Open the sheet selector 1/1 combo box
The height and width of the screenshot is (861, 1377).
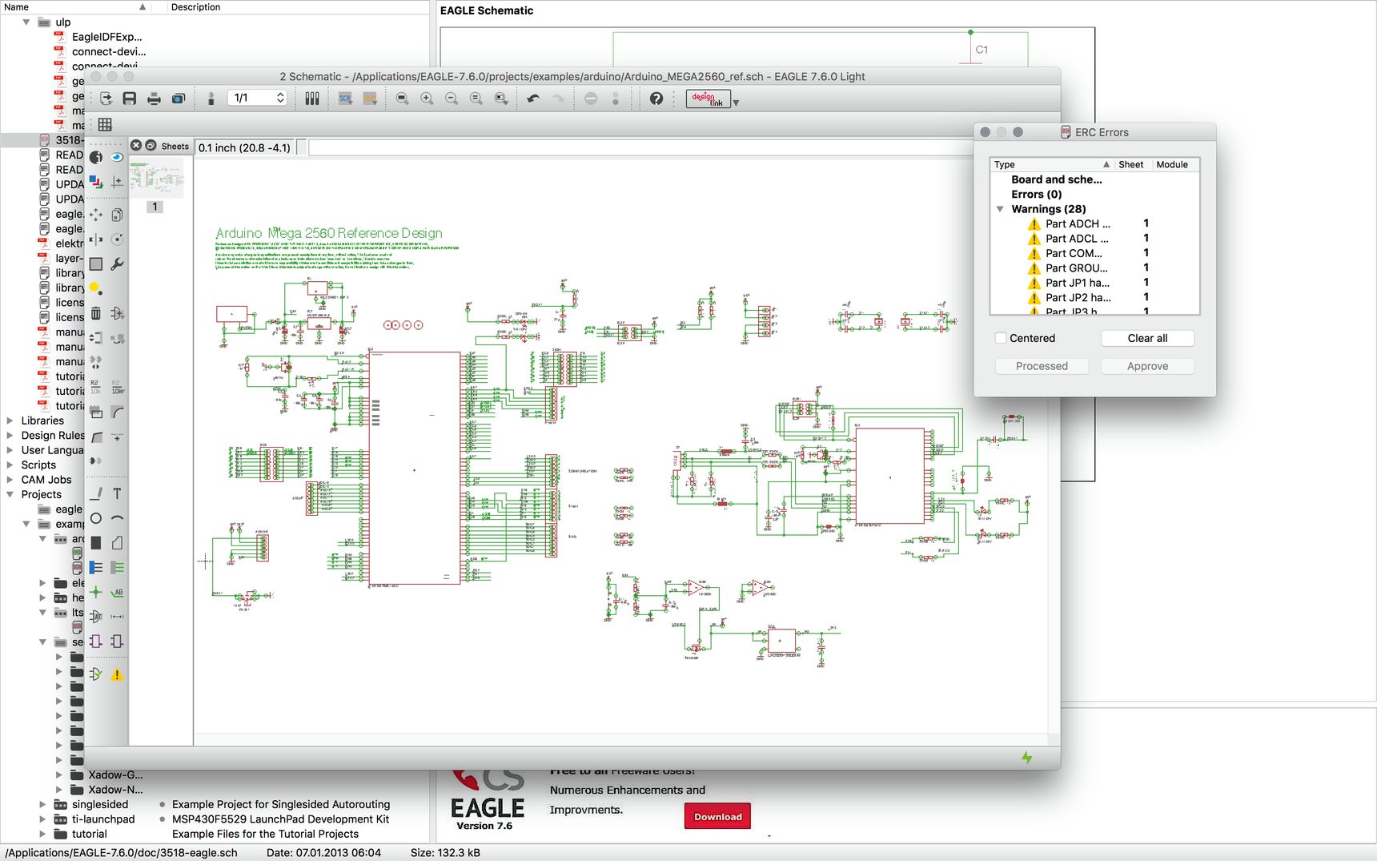pyautogui.click(x=257, y=98)
